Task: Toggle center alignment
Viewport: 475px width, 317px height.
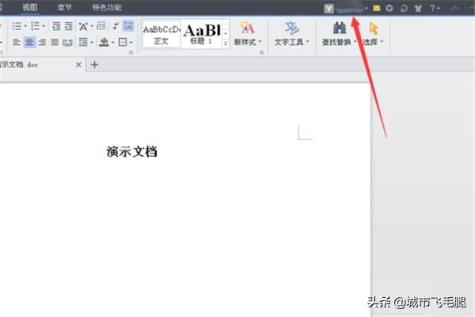Action: 29,42
